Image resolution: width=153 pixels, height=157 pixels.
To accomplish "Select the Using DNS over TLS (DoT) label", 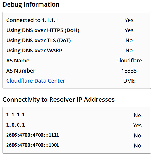I will point(39,41).
